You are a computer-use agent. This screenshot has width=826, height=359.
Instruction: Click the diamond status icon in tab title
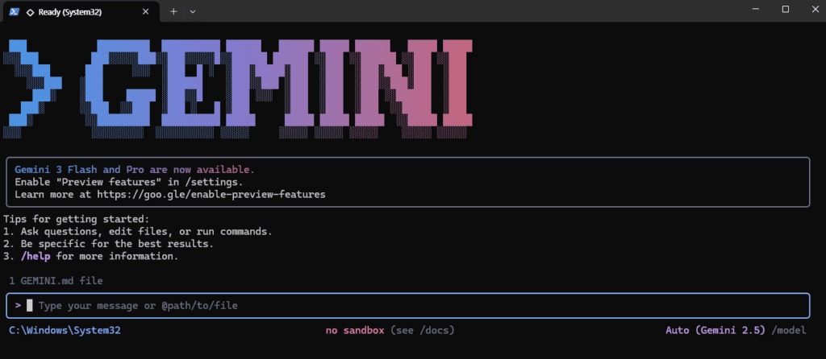tap(31, 12)
